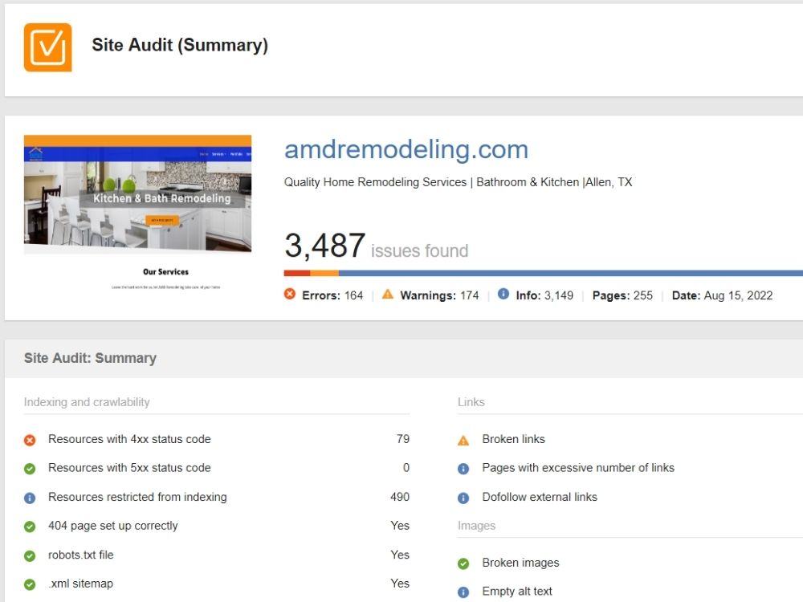The width and height of the screenshot is (803, 602).
Task: Open the Broken images item
Action: pyautogui.click(x=521, y=563)
